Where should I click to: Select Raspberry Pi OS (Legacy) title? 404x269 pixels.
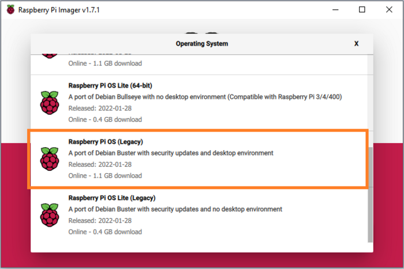point(106,141)
